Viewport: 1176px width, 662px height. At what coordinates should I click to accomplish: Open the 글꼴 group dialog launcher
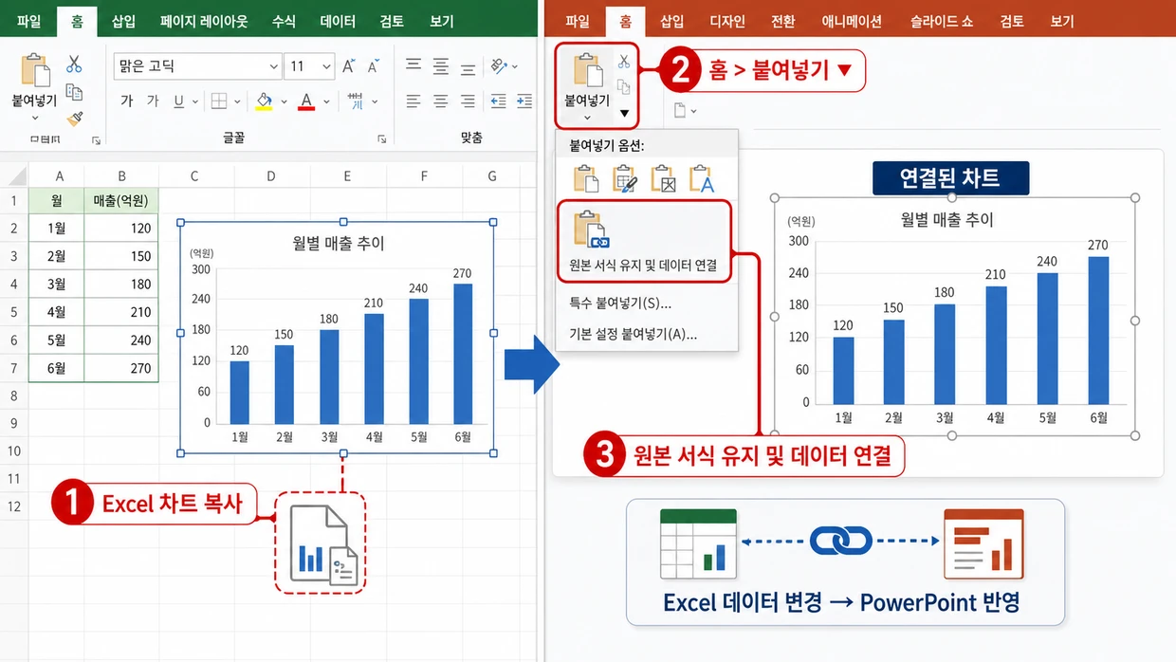point(381,139)
